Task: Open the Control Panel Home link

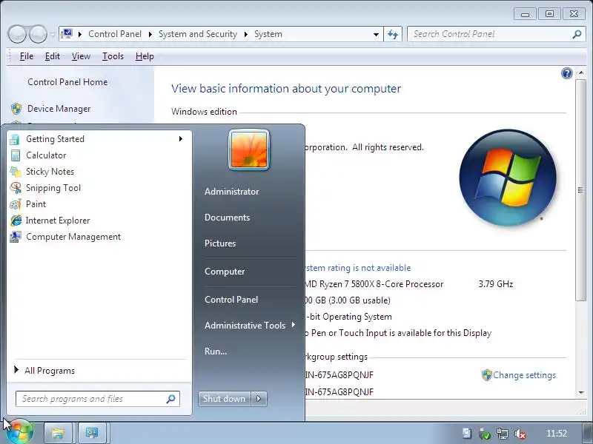Action: click(x=67, y=82)
